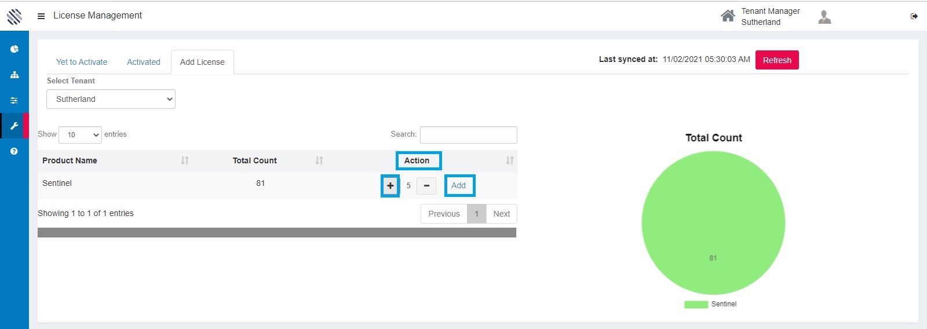Image resolution: width=927 pixels, height=329 pixels.
Task: Click the organization hierarchy sidebar icon
Action: 14,75
